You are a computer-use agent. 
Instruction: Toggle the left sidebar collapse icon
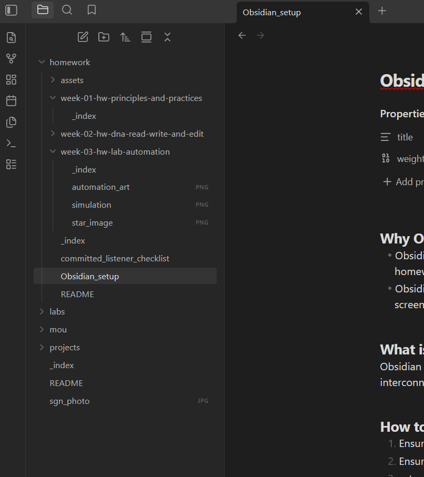coord(11,11)
